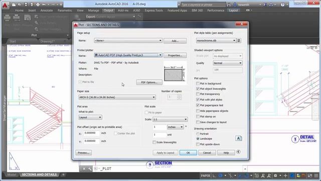
Task: Click the Clean Screen icon in status bar
Action: coord(310,175)
